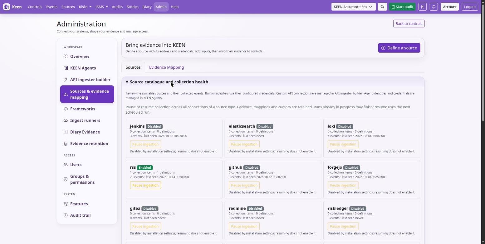Open Frameworks in sidebar
485x244 pixels.
coord(87,109)
